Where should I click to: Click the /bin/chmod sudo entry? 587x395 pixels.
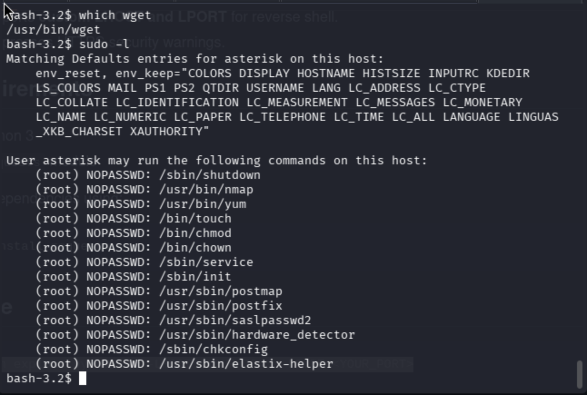point(195,233)
